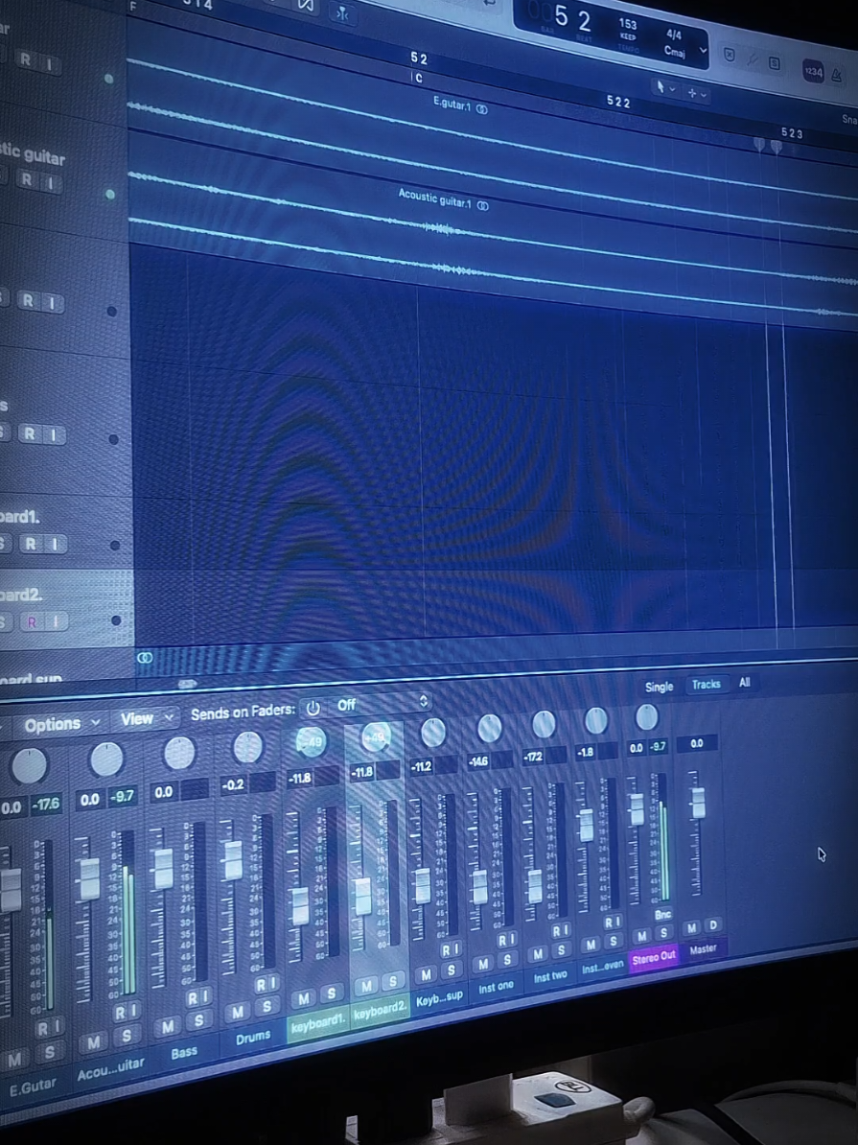
Task: Open the Marquee tool menu
Action: click(x=696, y=93)
